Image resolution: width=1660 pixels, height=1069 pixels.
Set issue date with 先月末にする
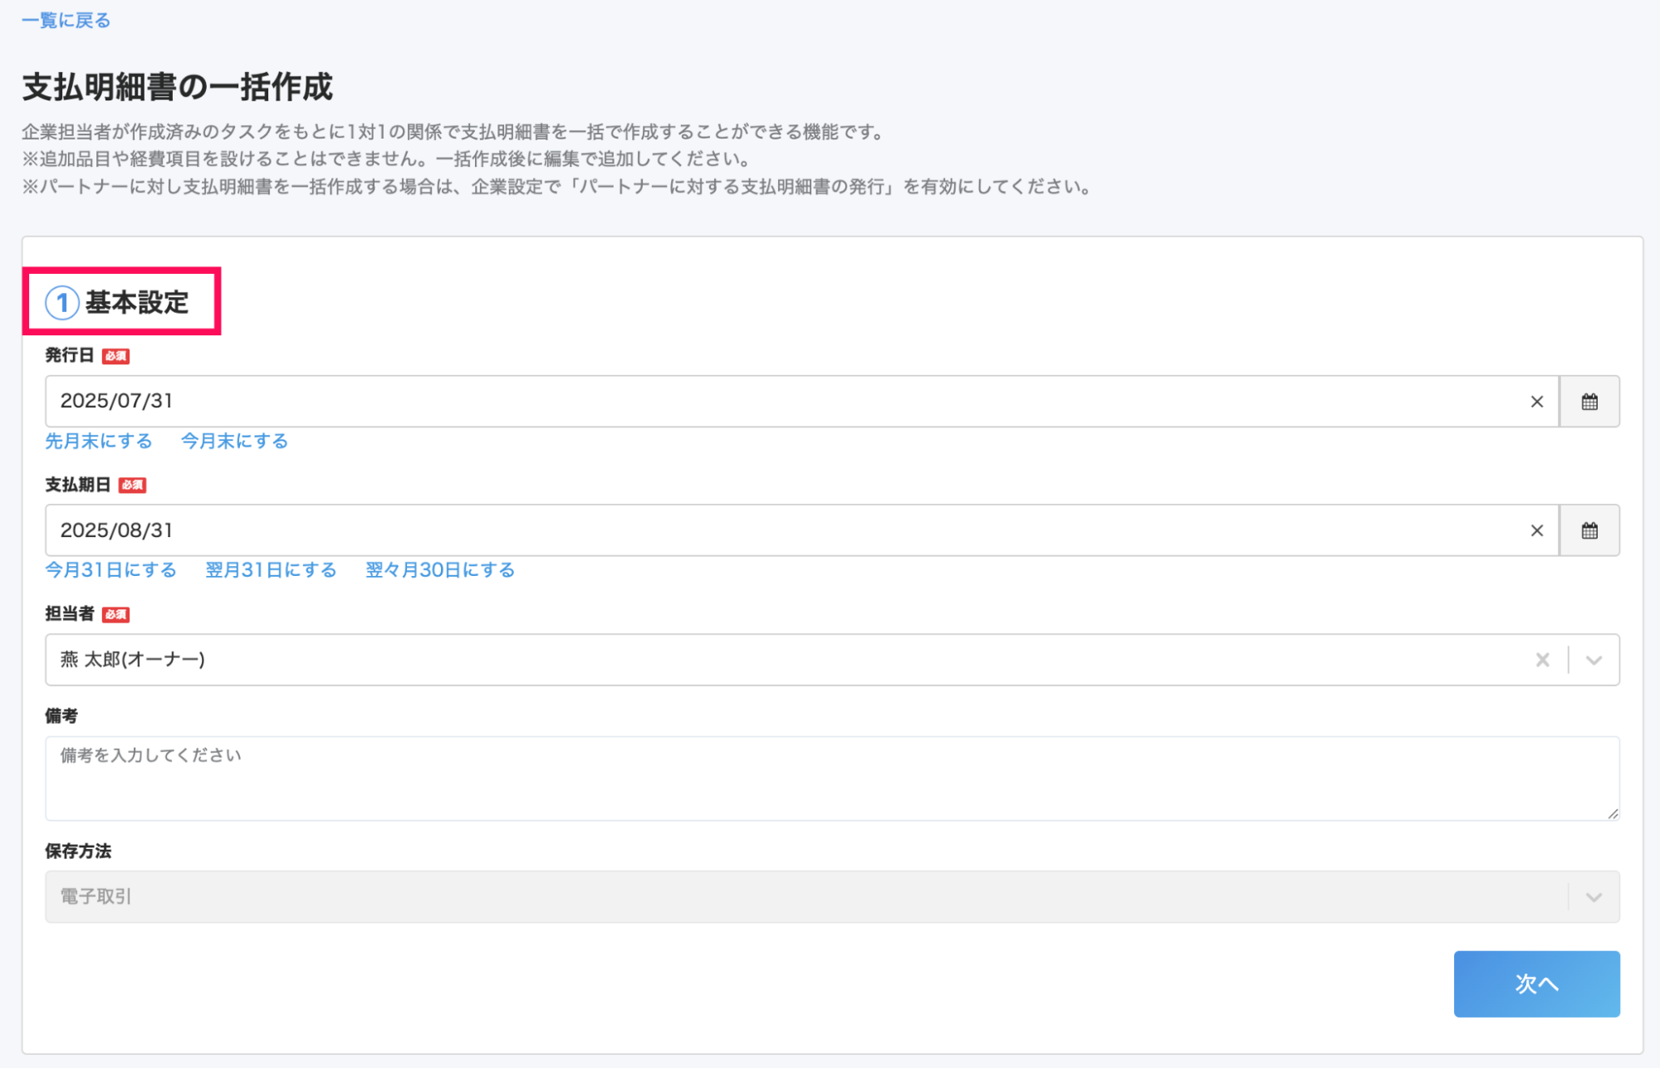(99, 441)
